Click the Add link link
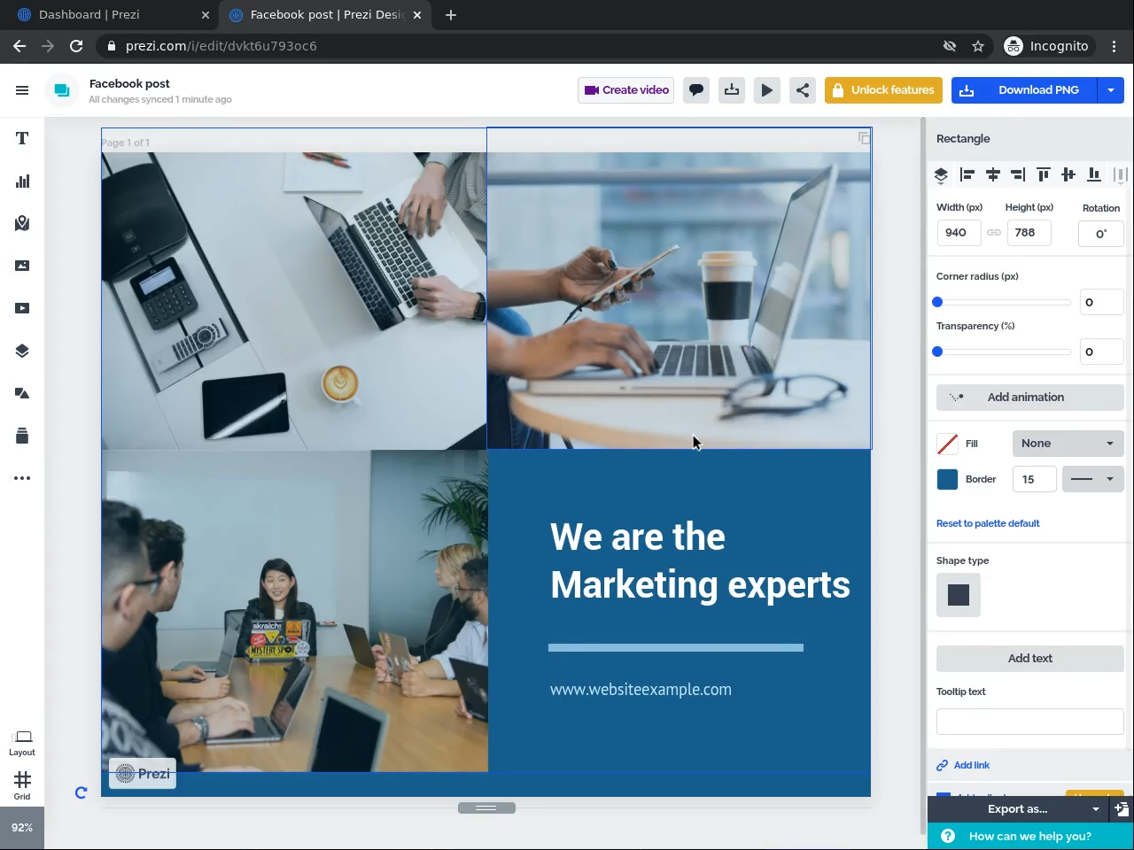Viewport: 1134px width, 850px height. pyautogui.click(x=963, y=765)
